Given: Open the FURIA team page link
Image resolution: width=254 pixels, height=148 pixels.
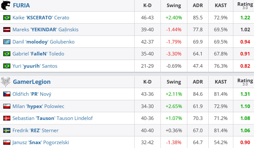Looking at the screenshot, I should pos(21,5).
